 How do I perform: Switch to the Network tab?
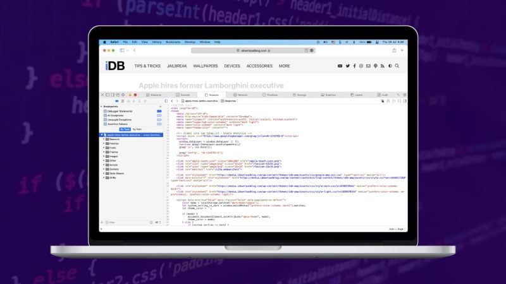(240, 95)
